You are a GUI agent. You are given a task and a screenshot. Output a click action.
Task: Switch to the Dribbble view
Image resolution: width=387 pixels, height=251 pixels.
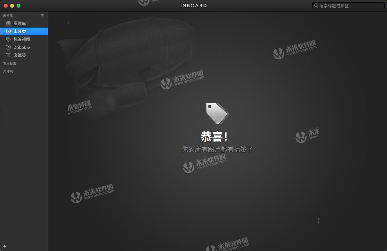(x=22, y=47)
